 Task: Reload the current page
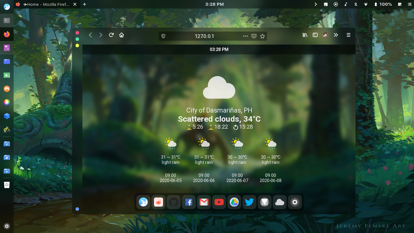111,35
